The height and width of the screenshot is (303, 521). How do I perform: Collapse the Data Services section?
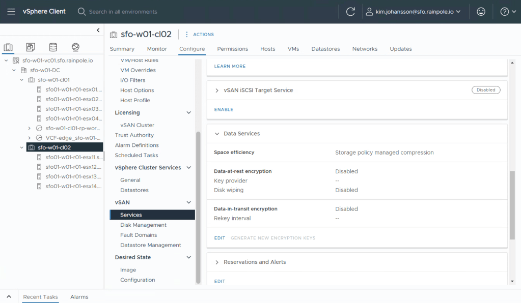click(217, 134)
